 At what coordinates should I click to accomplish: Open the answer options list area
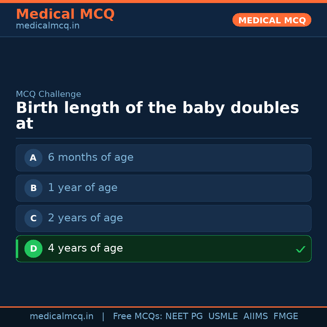[x=163, y=203]
